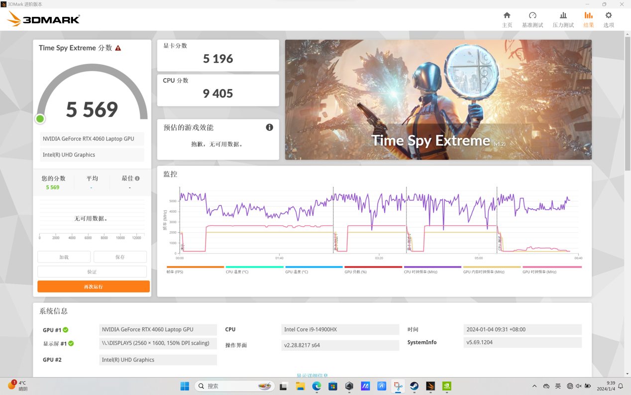
Task: Click the purple CPU 时钟频率 legend swatch
Action: coord(432,267)
